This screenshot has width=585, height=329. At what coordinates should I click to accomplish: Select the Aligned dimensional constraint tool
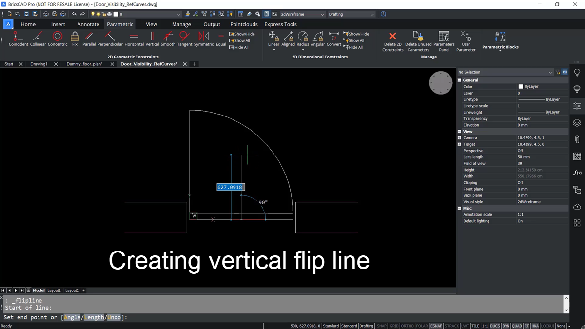coord(288,37)
